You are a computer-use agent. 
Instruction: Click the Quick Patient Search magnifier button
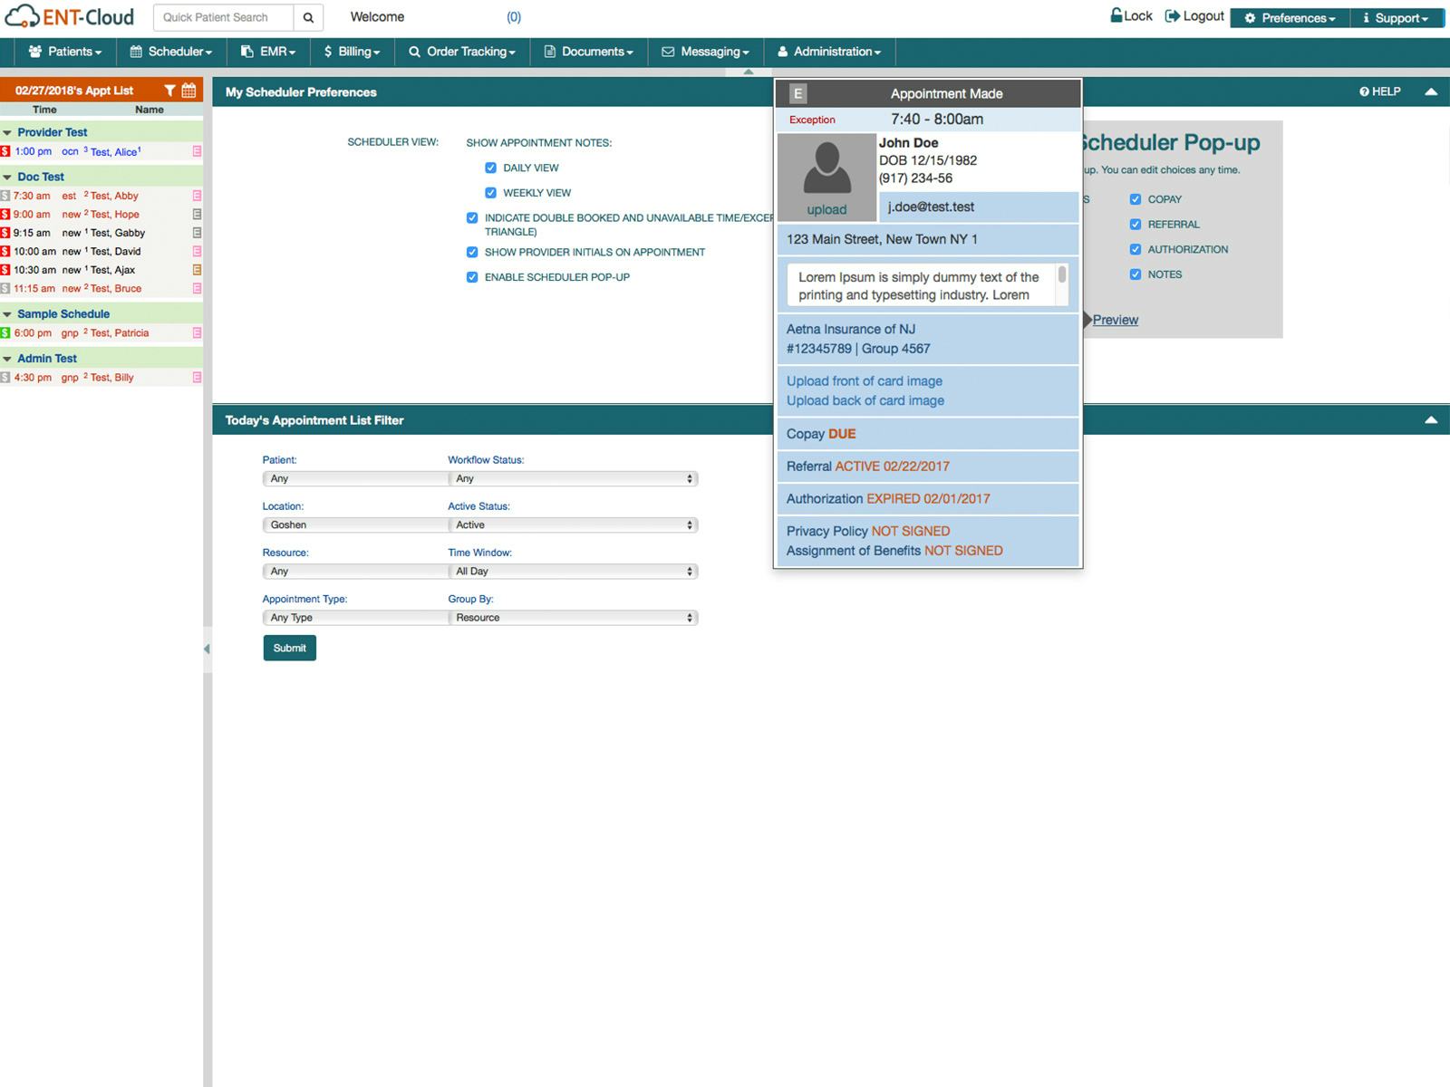point(308,17)
